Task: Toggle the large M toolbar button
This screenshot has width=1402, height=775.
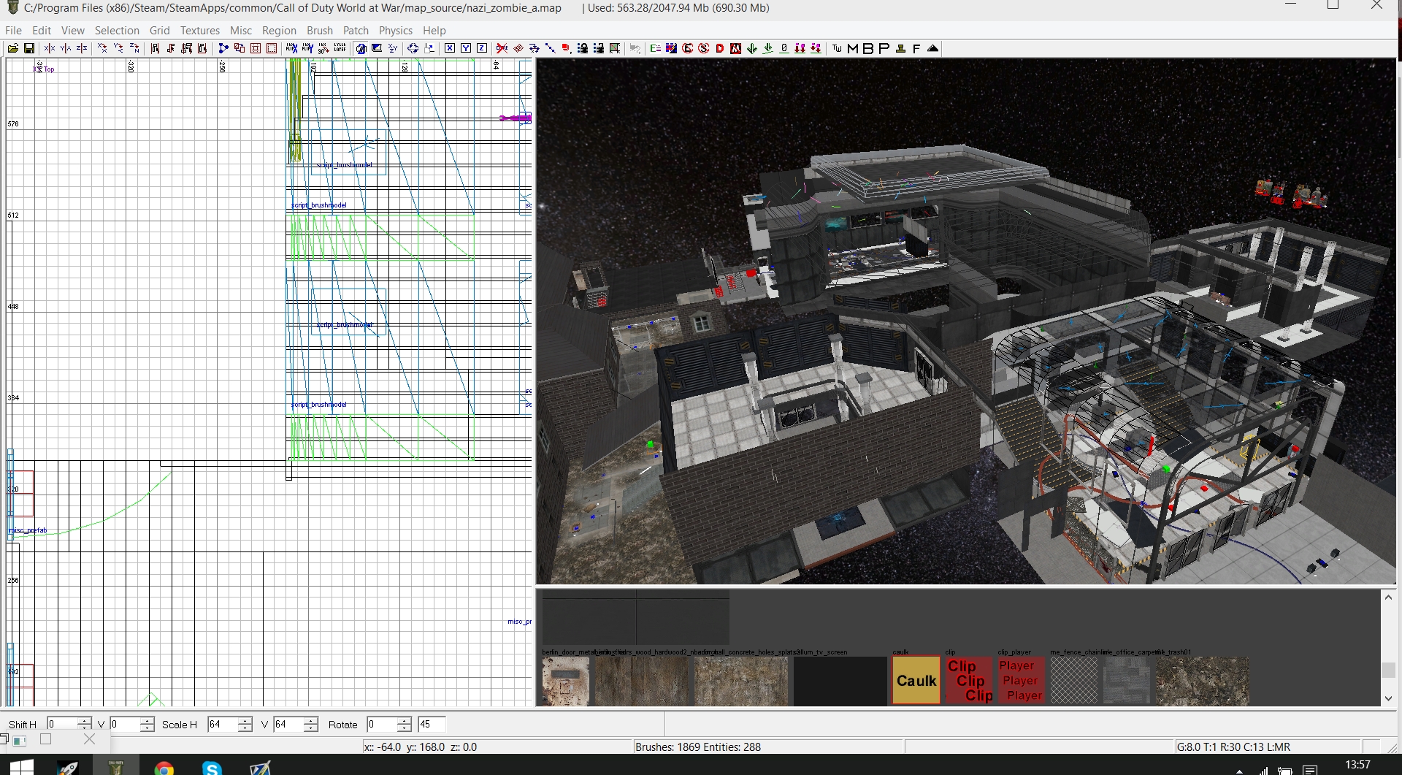Action: point(853,48)
